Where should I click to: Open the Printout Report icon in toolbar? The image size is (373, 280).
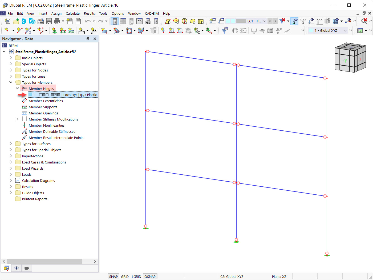tap(78, 21)
